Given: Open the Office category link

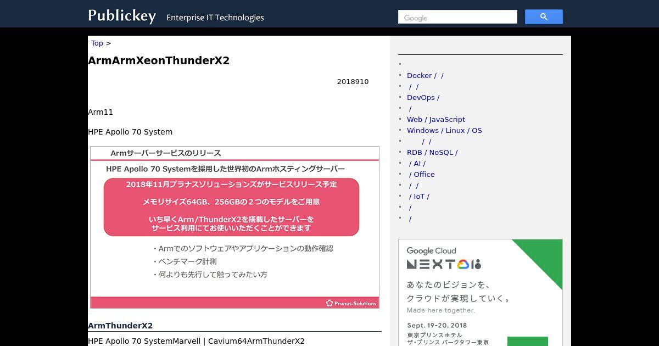Looking at the screenshot, I should (422, 174).
